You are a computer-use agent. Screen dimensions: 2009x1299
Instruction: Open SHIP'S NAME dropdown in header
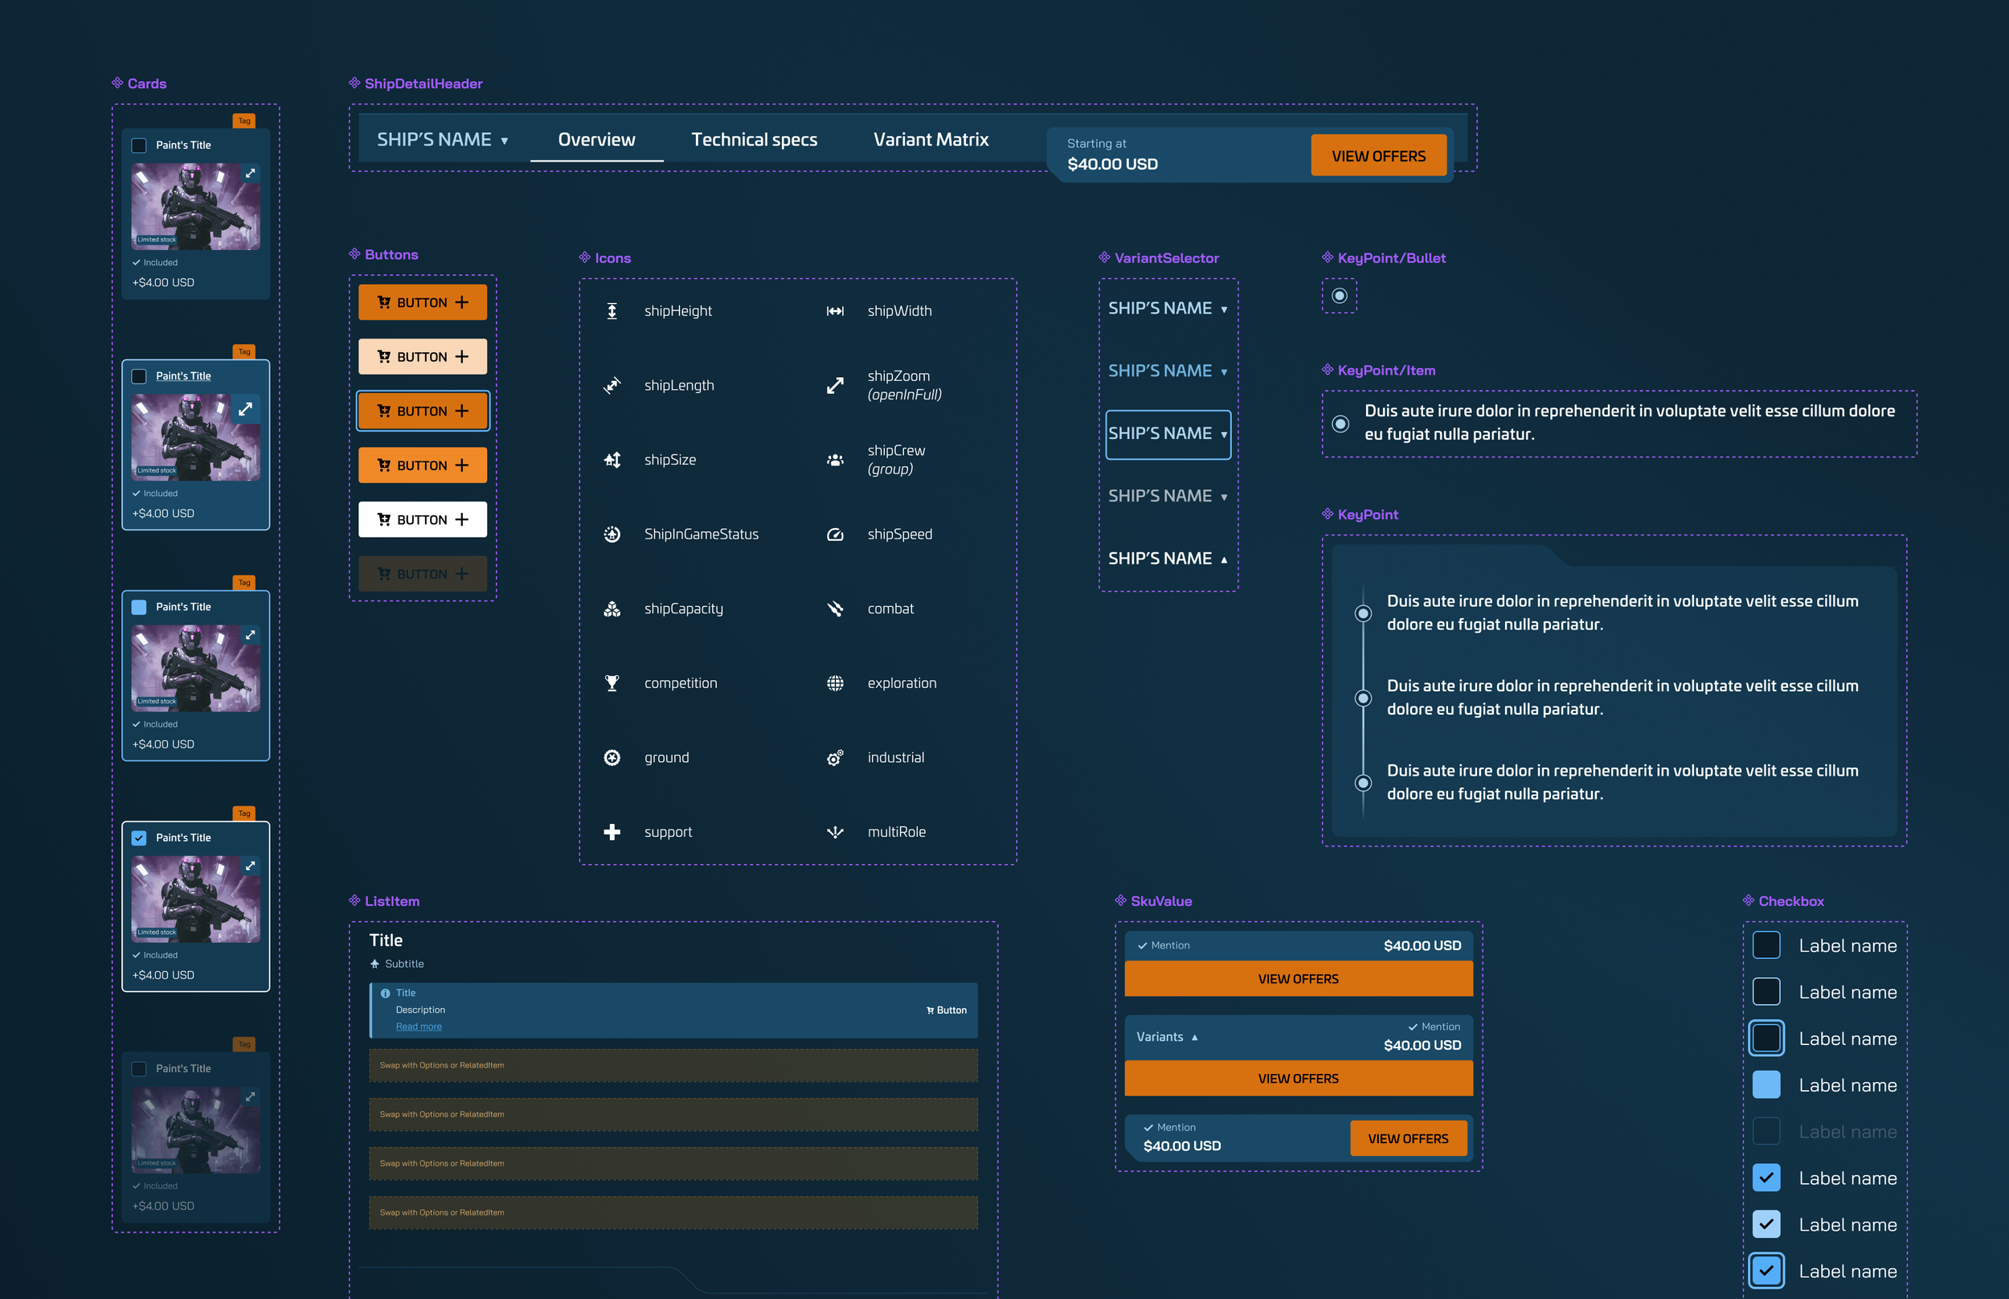(442, 140)
